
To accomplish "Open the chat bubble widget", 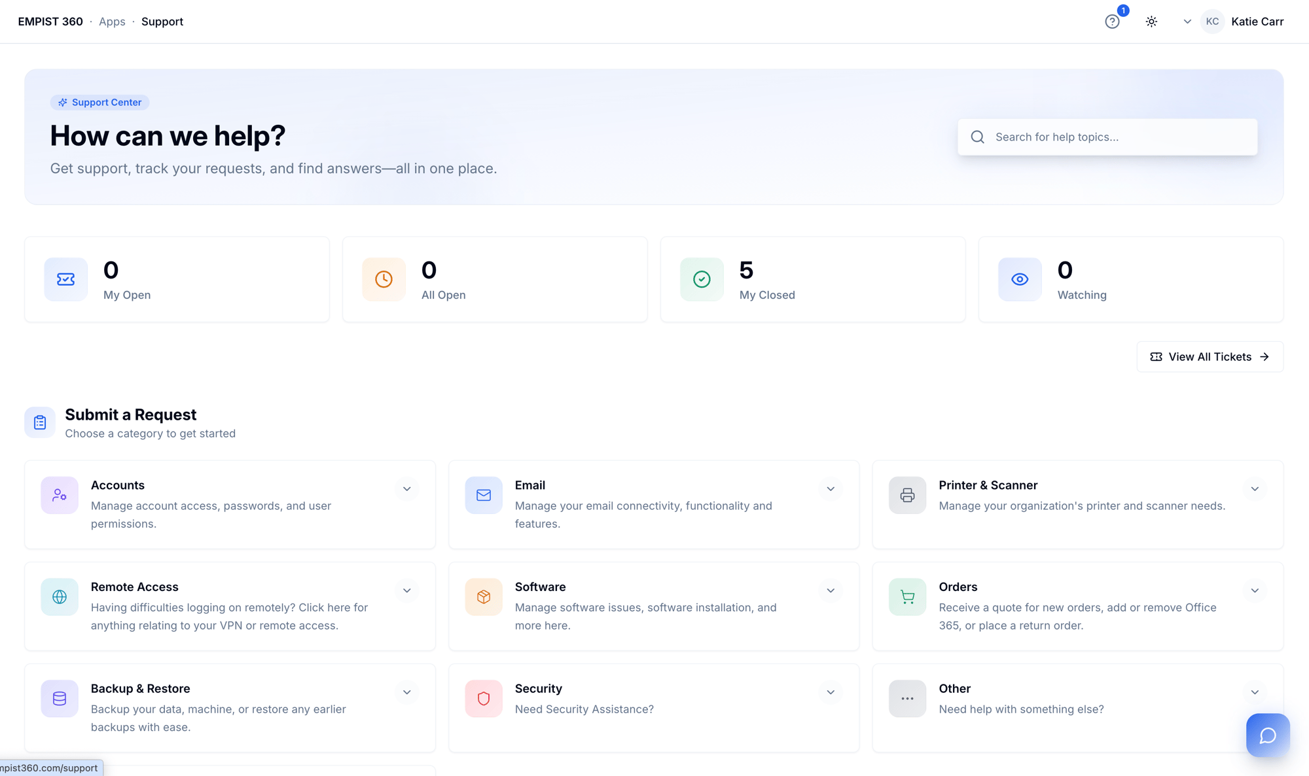I will (1267, 735).
